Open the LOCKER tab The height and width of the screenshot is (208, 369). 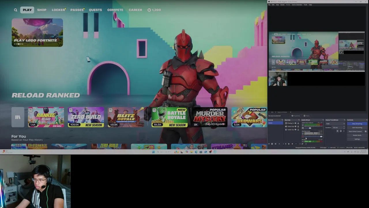(x=59, y=10)
